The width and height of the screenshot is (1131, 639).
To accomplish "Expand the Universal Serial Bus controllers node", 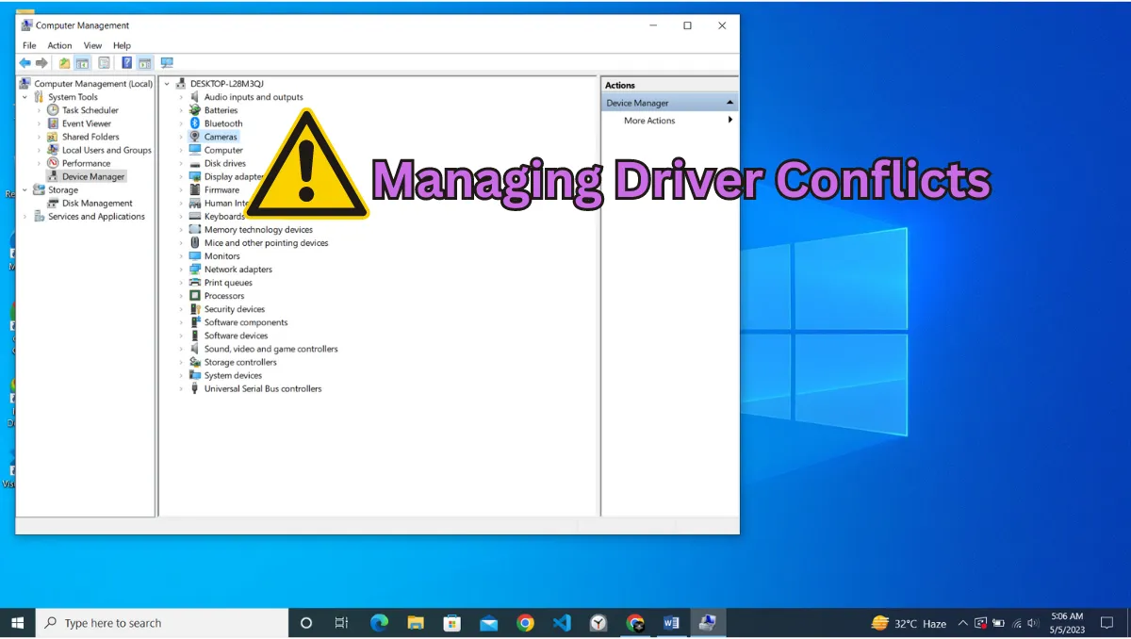I will (x=181, y=389).
